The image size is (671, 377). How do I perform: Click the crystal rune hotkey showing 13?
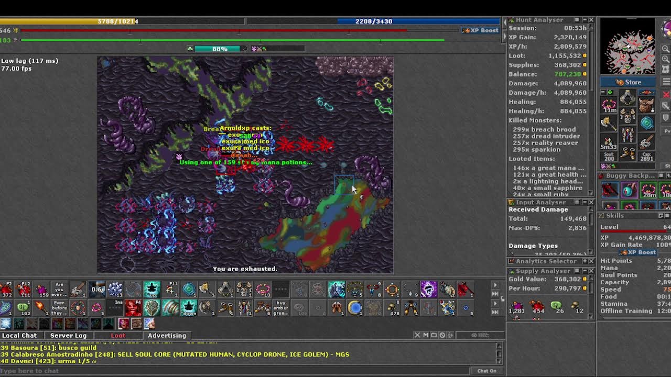115,289
